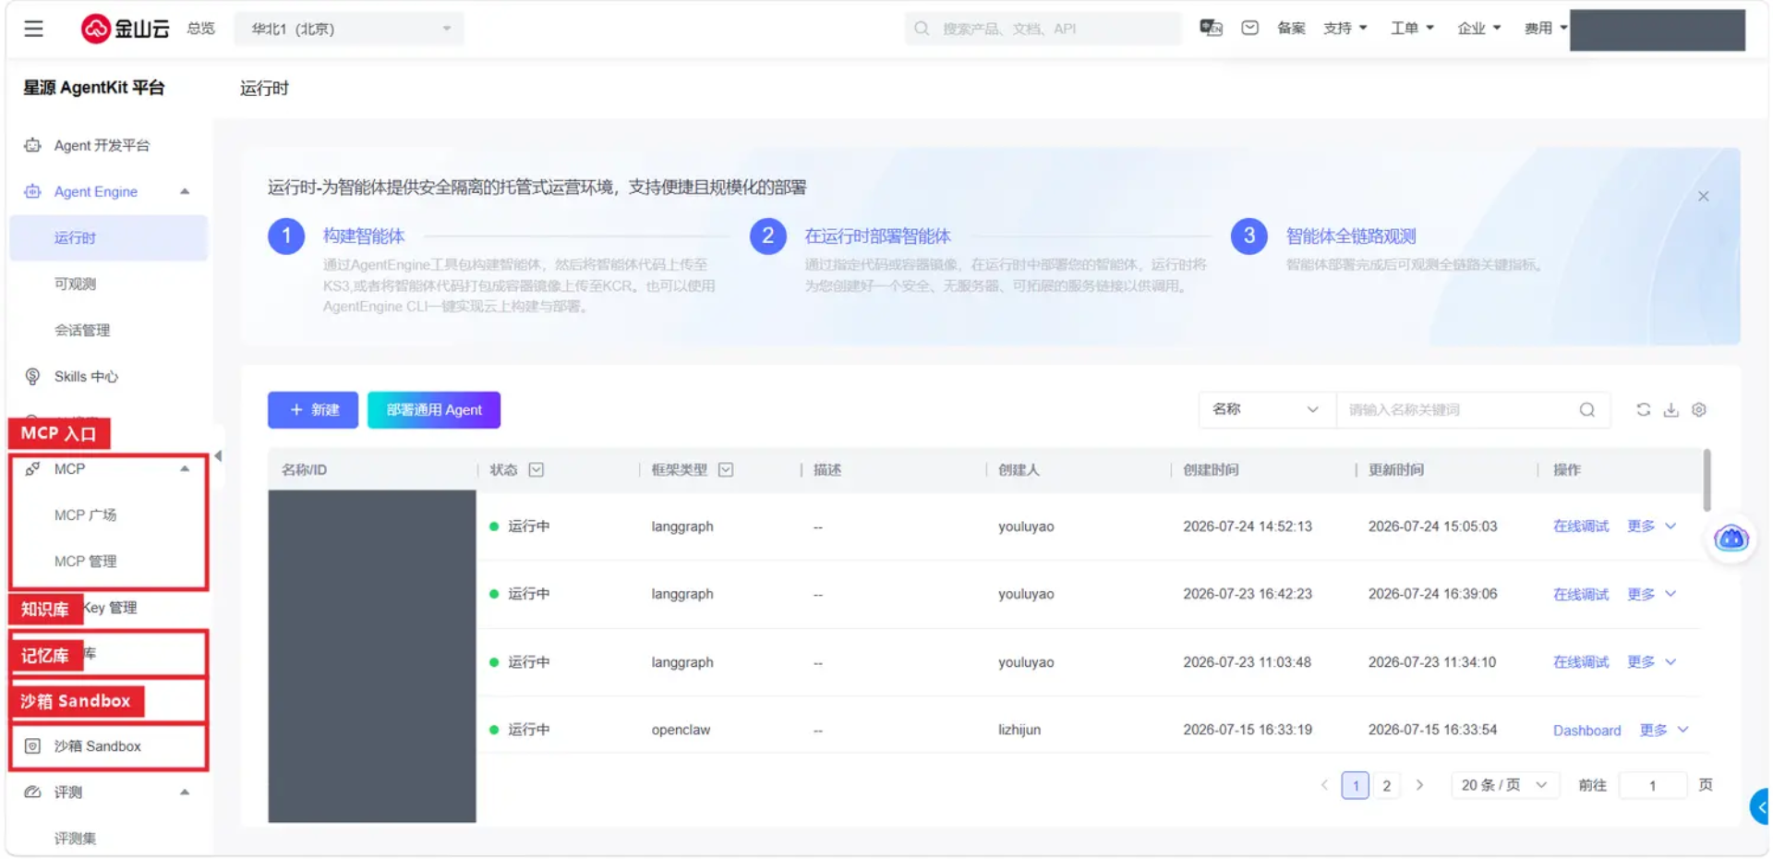The image size is (1773, 859).
Task: Open 沙箱 Sandbox in the sidebar
Action: click(x=97, y=745)
